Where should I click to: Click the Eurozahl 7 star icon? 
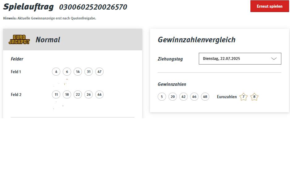pyautogui.click(x=244, y=97)
